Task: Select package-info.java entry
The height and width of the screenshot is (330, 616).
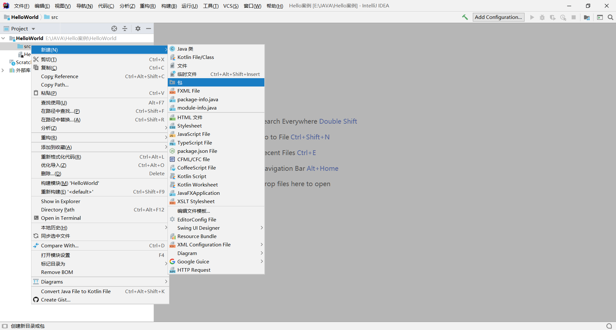Action: coord(216,99)
